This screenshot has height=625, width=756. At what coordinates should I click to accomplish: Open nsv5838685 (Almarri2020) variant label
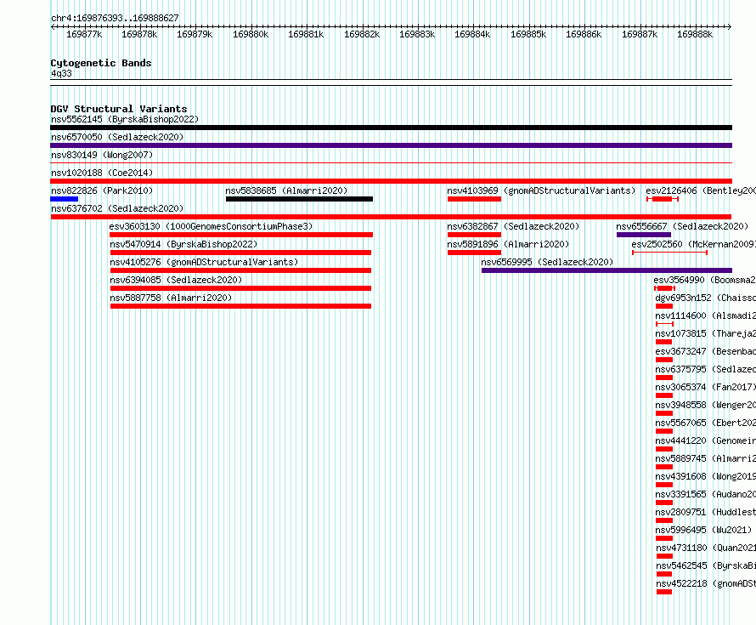286,190
